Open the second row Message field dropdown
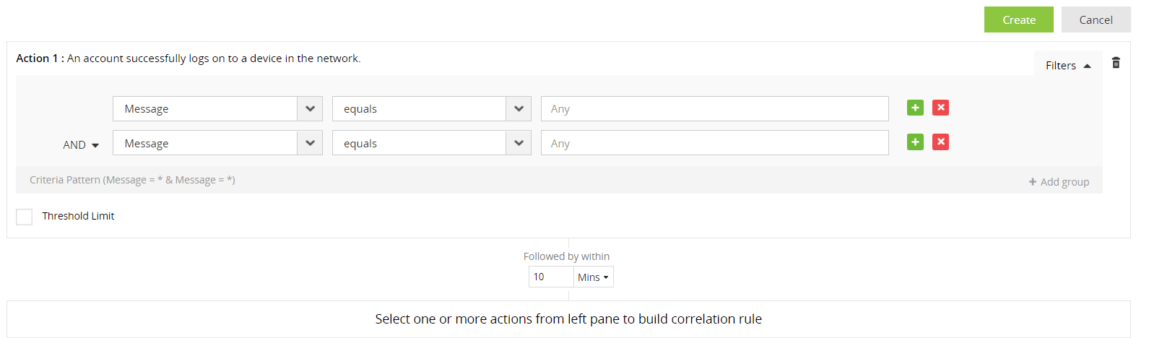 (310, 143)
